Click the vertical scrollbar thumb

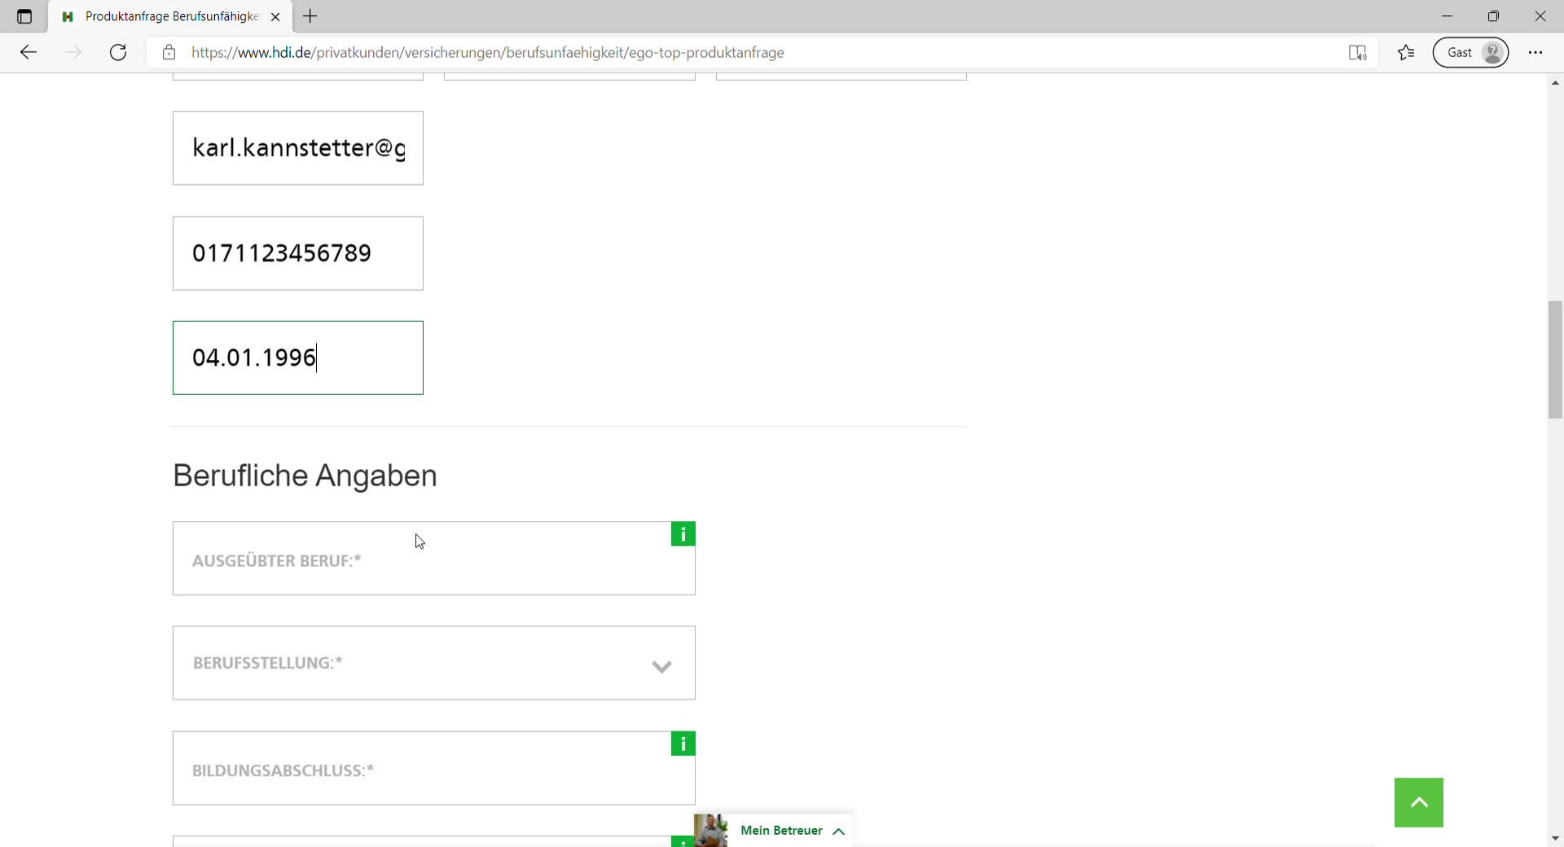click(x=1555, y=359)
